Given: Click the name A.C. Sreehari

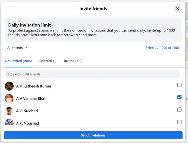Looking at the screenshot, I should point(27,111).
